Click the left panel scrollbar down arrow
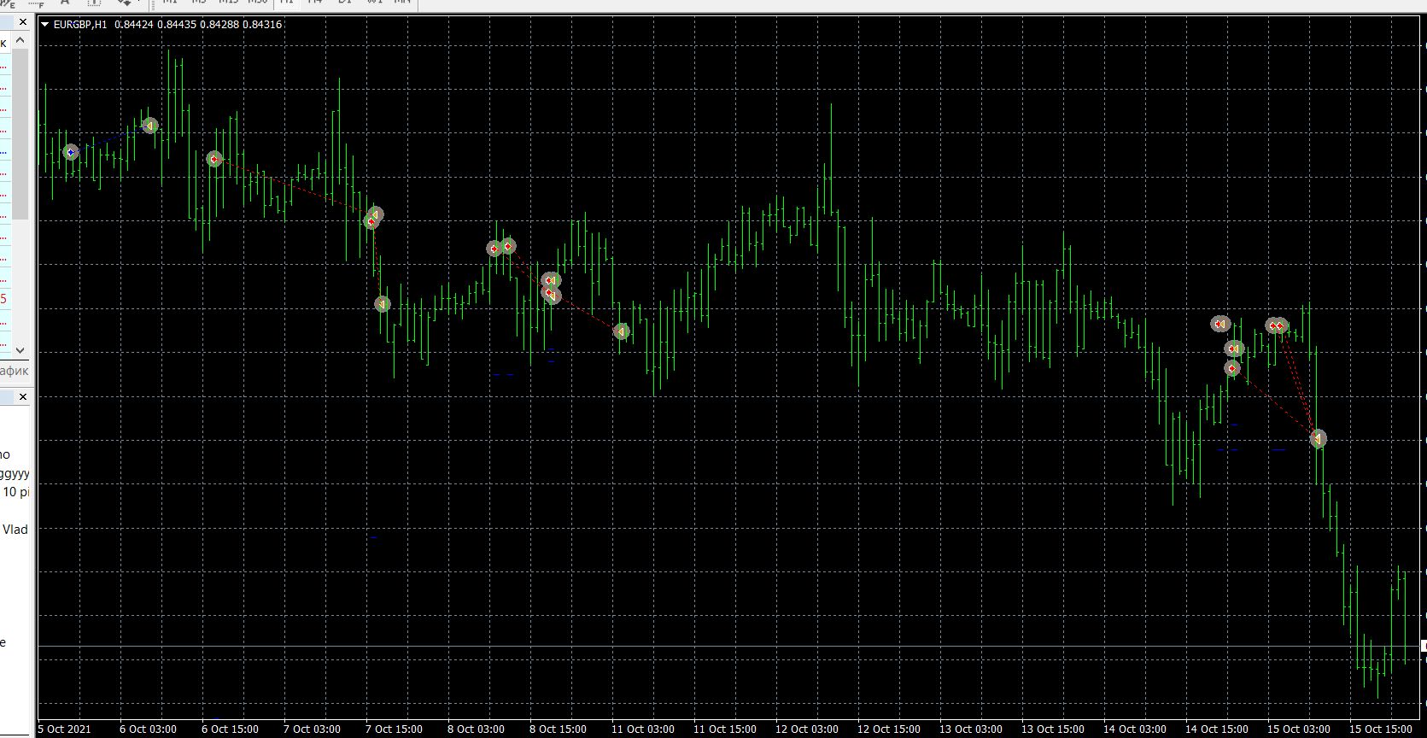The image size is (1427, 738). click(21, 350)
